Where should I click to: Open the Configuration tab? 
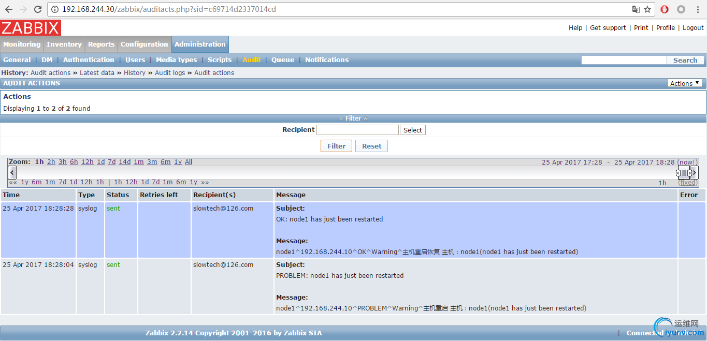tap(145, 45)
